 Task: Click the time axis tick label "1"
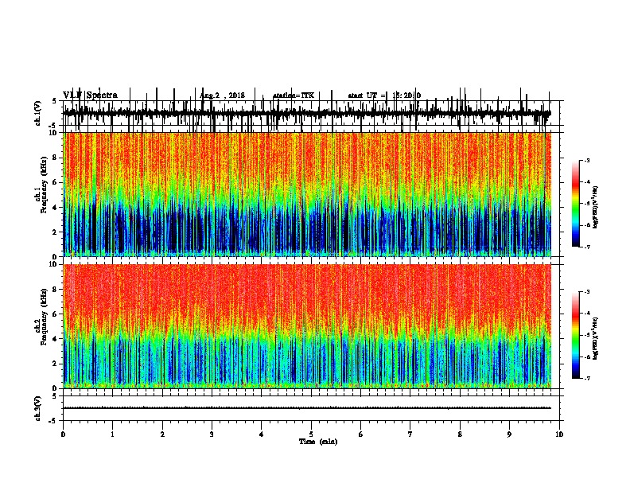[x=113, y=434]
